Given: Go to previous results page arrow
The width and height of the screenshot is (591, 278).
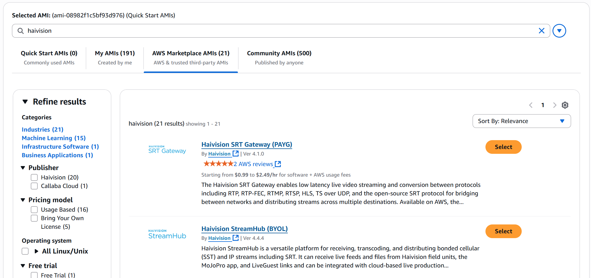Looking at the screenshot, I should pos(531,105).
